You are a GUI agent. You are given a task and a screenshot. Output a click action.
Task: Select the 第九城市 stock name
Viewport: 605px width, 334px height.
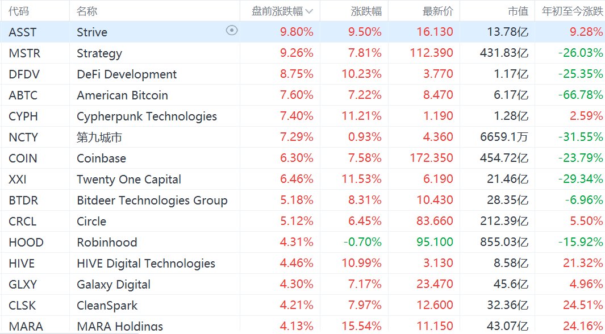pyautogui.click(x=99, y=137)
